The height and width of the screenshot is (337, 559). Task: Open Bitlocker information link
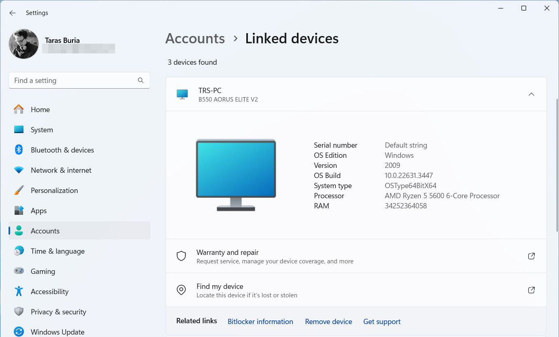coord(260,322)
